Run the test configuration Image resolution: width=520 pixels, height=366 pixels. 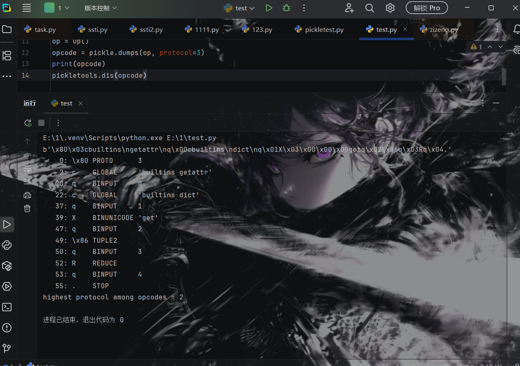269,8
